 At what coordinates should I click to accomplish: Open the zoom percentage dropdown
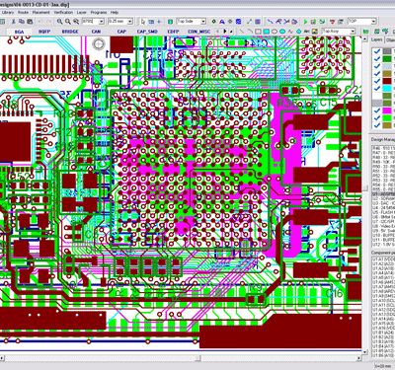(102, 22)
